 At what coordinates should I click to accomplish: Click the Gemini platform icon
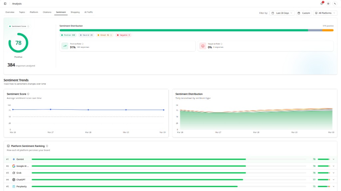[x=14, y=159]
